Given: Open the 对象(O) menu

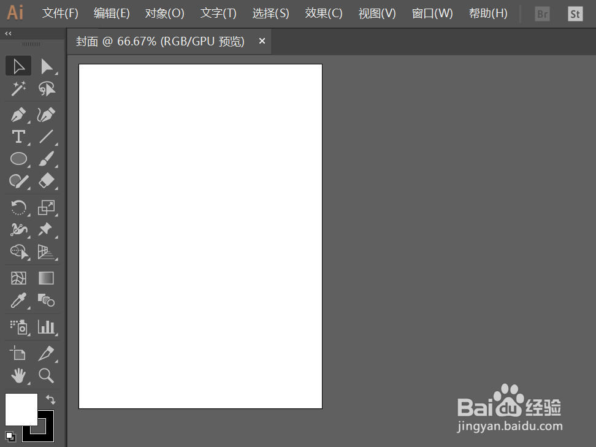Looking at the screenshot, I should 164,13.
